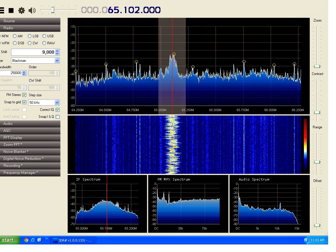Collapse the Source panel header
The width and height of the screenshot is (336, 252).
pyautogui.click(x=30, y=21)
